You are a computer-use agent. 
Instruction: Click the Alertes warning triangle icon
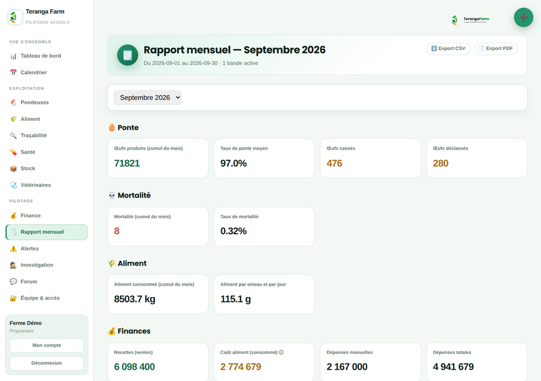point(13,248)
